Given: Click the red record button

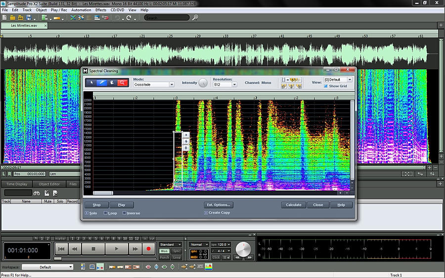Looking at the screenshot, I should tap(148, 249).
